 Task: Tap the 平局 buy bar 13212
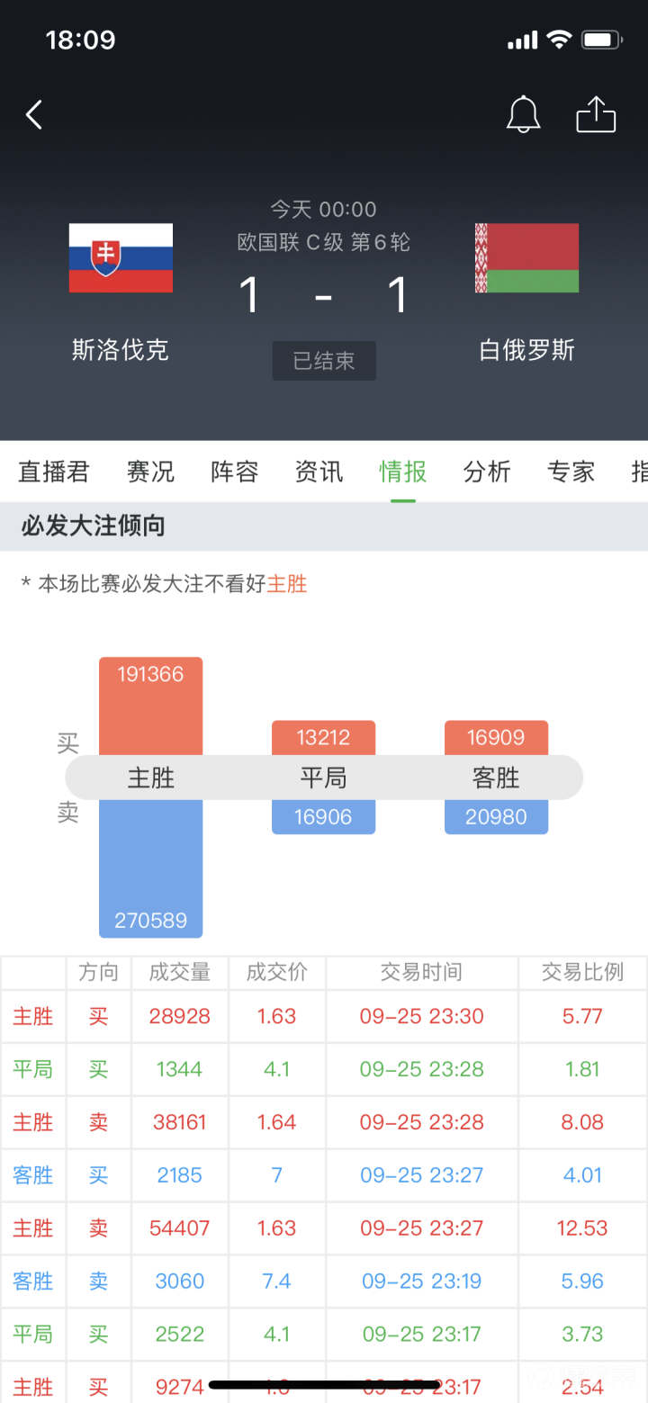(x=323, y=738)
